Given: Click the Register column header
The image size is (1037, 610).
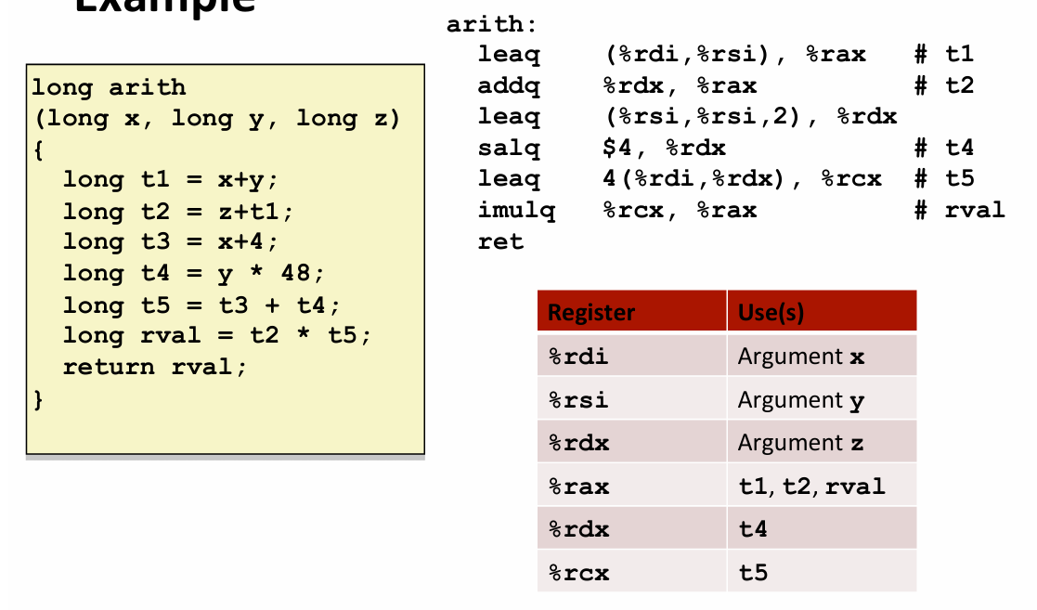Looking at the screenshot, I should 591,313.
